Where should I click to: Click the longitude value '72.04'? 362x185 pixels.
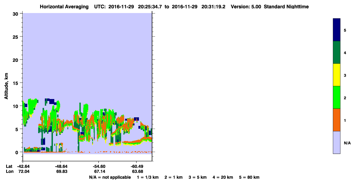(23, 171)
